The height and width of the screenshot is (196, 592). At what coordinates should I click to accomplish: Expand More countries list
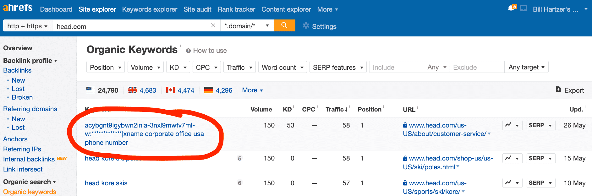tap(252, 90)
